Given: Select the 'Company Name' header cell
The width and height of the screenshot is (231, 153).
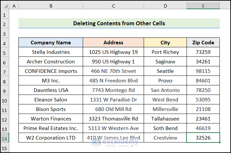Looking at the screenshot, I should click(51, 43).
